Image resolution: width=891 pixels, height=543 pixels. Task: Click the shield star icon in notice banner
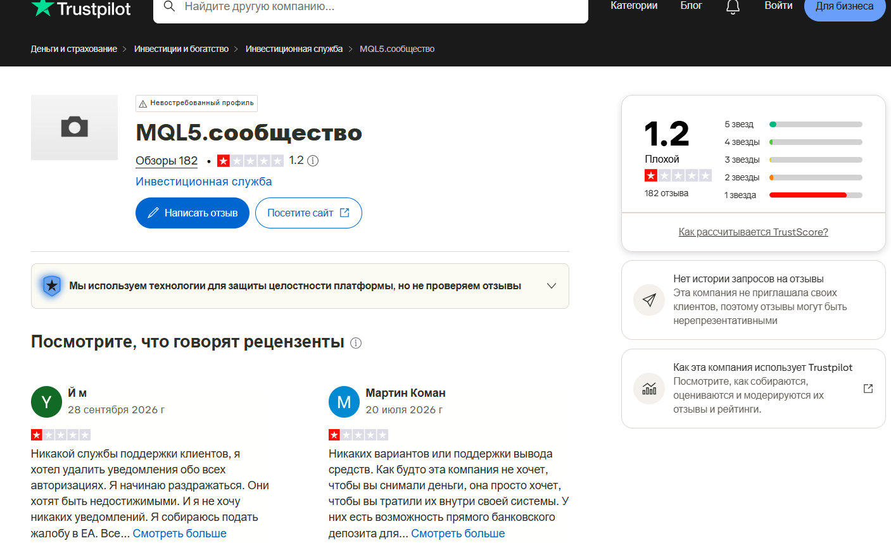52,286
